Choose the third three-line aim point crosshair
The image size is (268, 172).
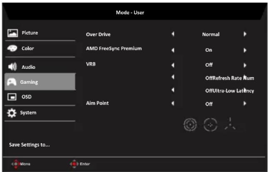coord(230,124)
